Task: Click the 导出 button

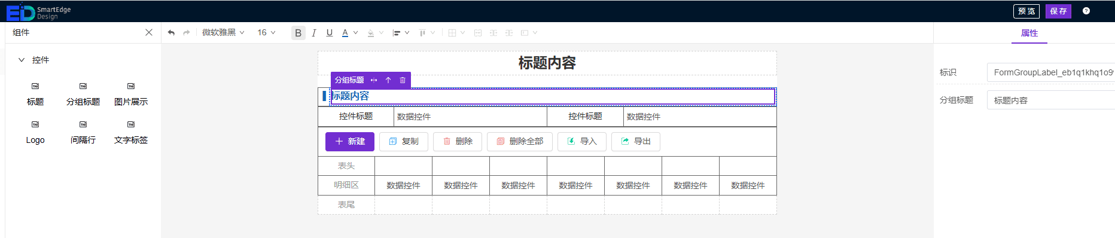Action: tap(636, 142)
